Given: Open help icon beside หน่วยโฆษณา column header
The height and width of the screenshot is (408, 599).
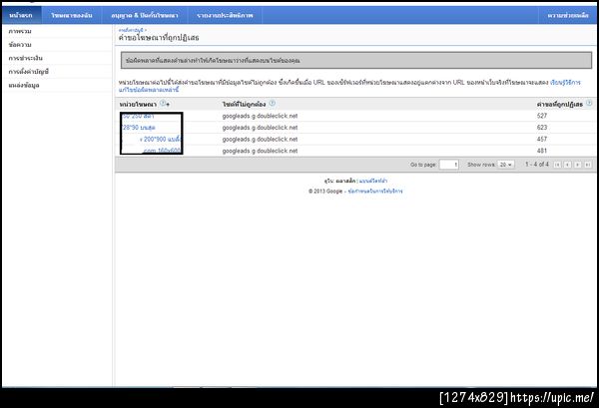Looking at the screenshot, I should tap(163, 103).
